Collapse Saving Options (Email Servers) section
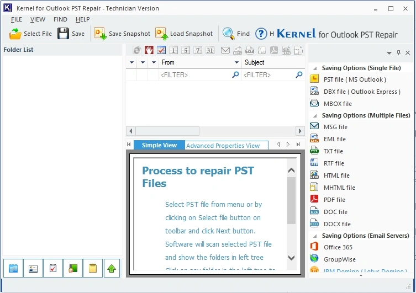 click(x=315, y=236)
